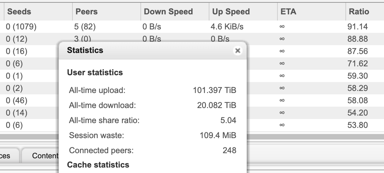The height and width of the screenshot is (173, 384).
Task: Click the All-time upload value 101.397 TiB
Action: (x=214, y=91)
